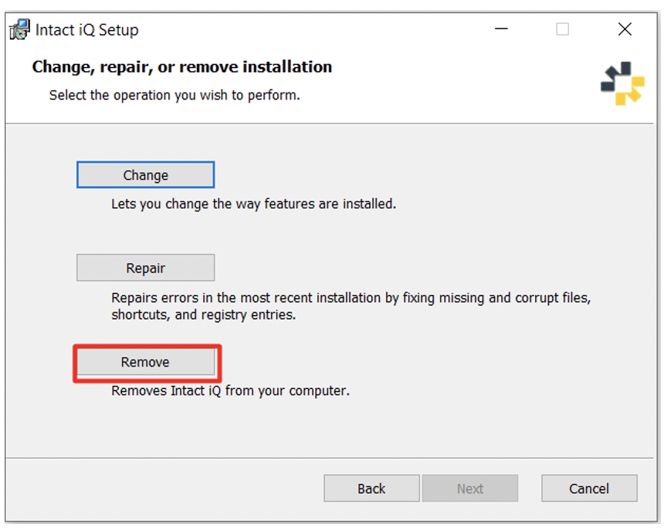
Task: Click the disabled Next button
Action: pyautogui.click(x=470, y=489)
